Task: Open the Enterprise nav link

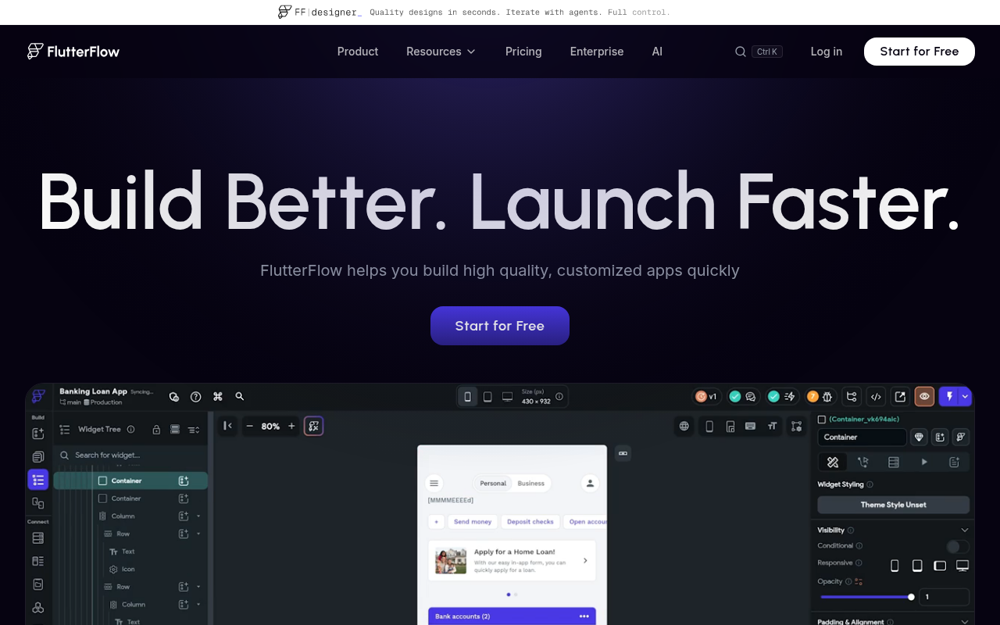Action: (597, 52)
